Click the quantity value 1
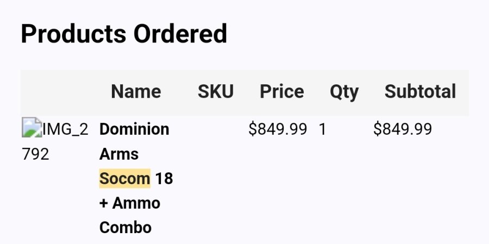 pyautogui.click(x=322, y=129)
